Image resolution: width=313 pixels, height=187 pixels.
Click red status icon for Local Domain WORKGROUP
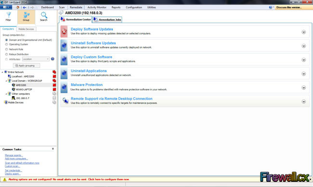coord(54,81)
